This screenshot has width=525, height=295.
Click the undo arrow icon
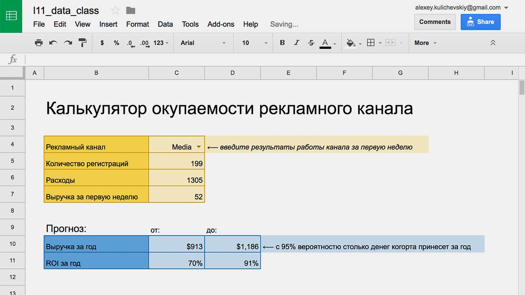(x=53, y=43)
